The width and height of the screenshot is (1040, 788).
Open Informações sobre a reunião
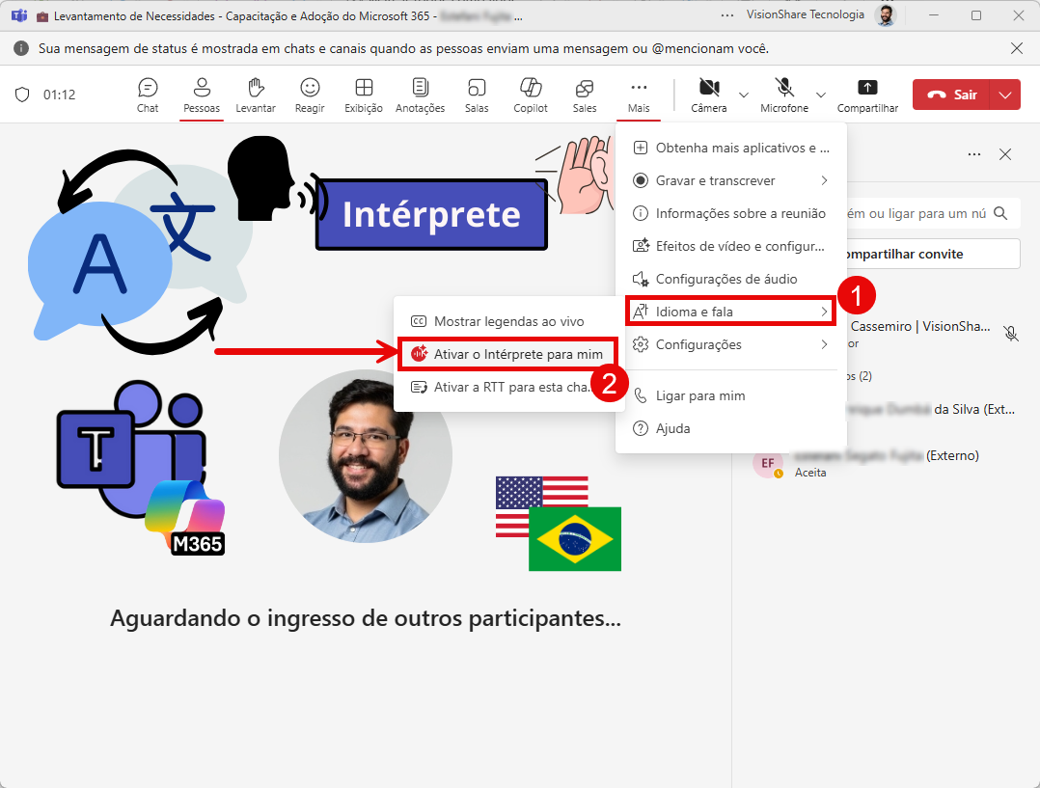tap(731, 213)
